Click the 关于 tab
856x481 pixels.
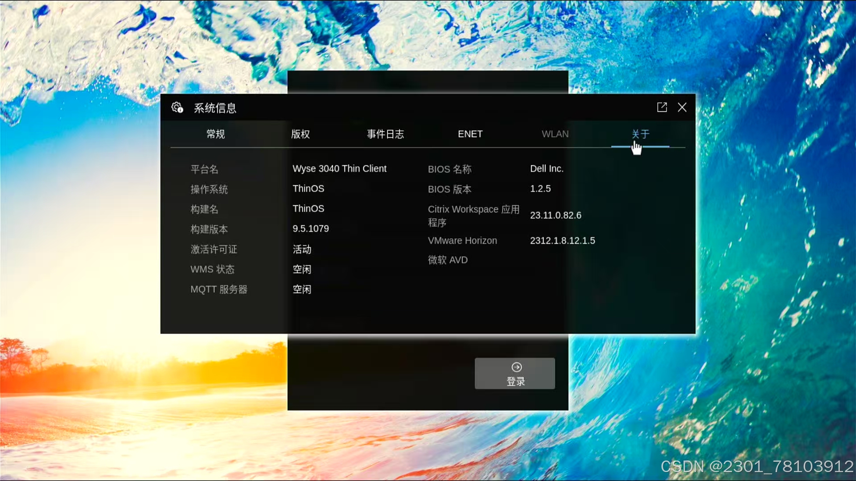(640, 134)
